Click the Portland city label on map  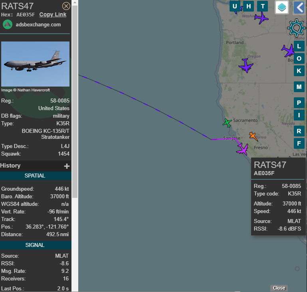pyautogui.click(x=235, y=43)
